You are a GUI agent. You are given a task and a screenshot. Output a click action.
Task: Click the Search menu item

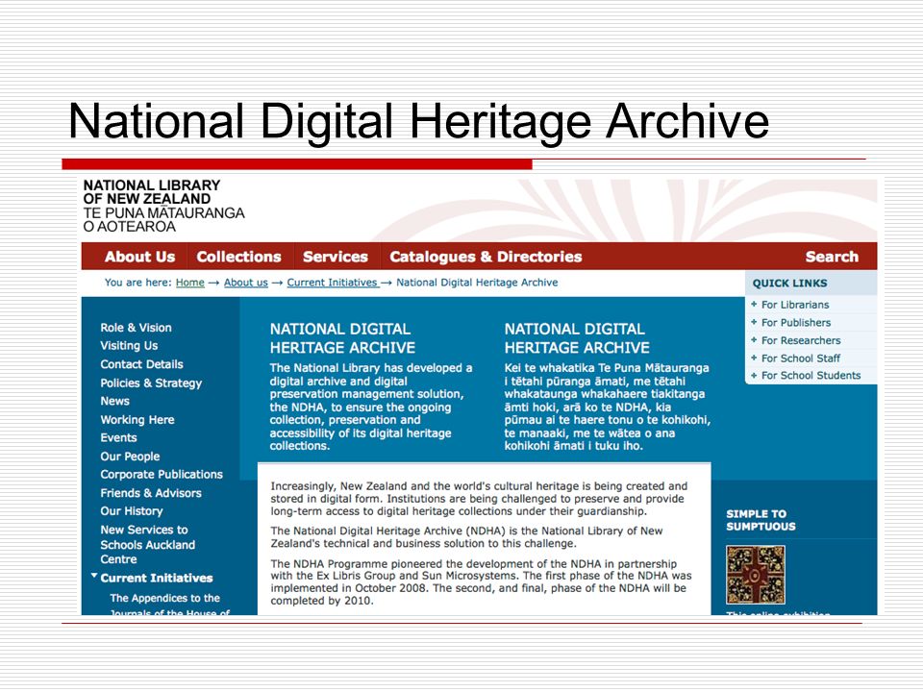832,257
